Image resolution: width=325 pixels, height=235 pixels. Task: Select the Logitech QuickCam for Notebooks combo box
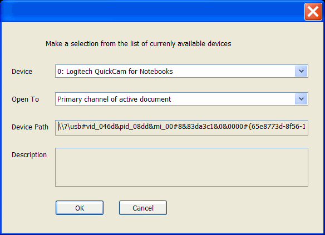pos(181,71)
